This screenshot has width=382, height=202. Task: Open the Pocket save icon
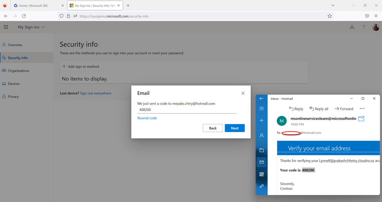pos(367,16)
